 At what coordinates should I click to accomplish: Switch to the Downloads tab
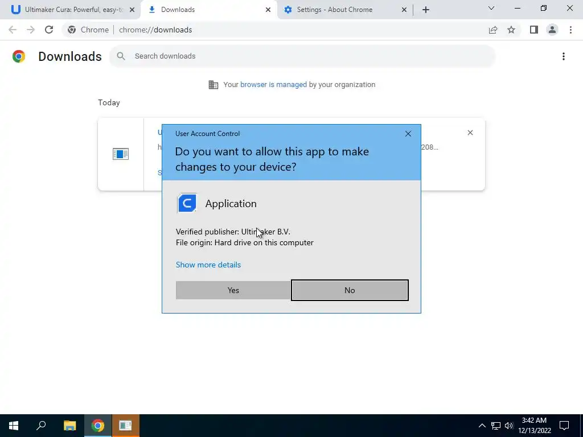pyautogui.click(x=209, y=10)
